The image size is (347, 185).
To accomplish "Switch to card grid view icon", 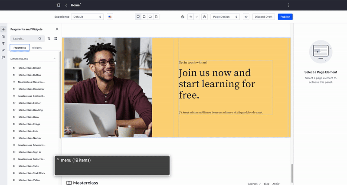I will 56,39.
